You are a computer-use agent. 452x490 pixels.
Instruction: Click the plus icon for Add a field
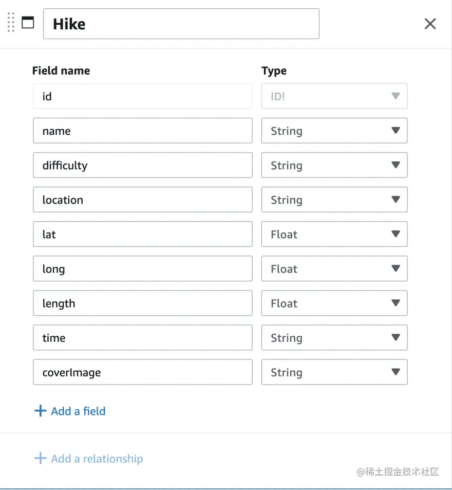pos(40,411)
